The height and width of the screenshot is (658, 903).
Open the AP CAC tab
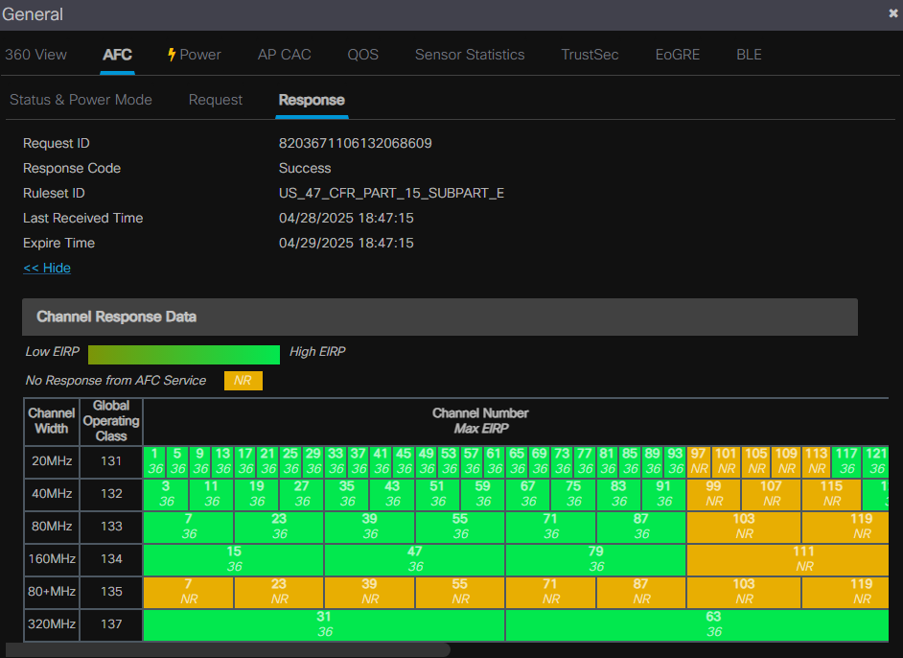coord(284,55)
